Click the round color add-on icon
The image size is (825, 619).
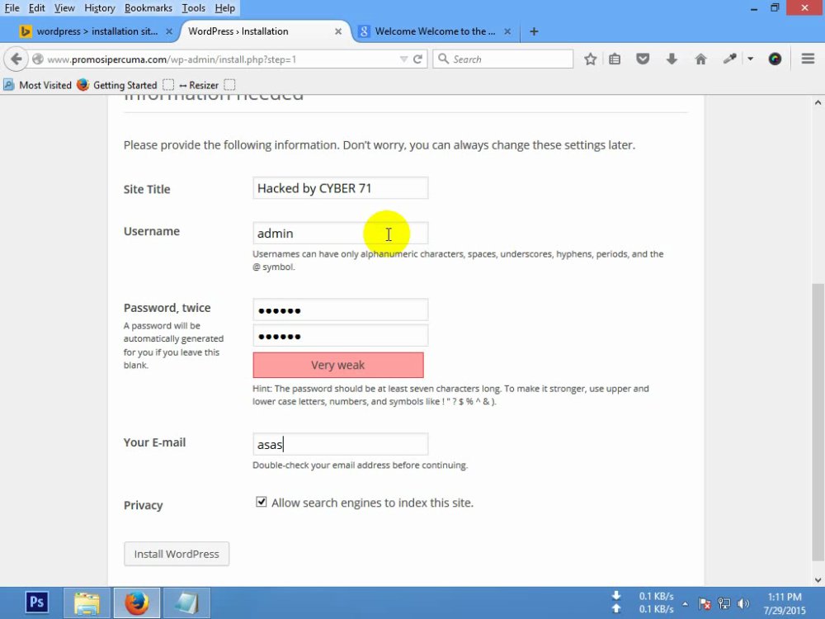pos(775,59)
